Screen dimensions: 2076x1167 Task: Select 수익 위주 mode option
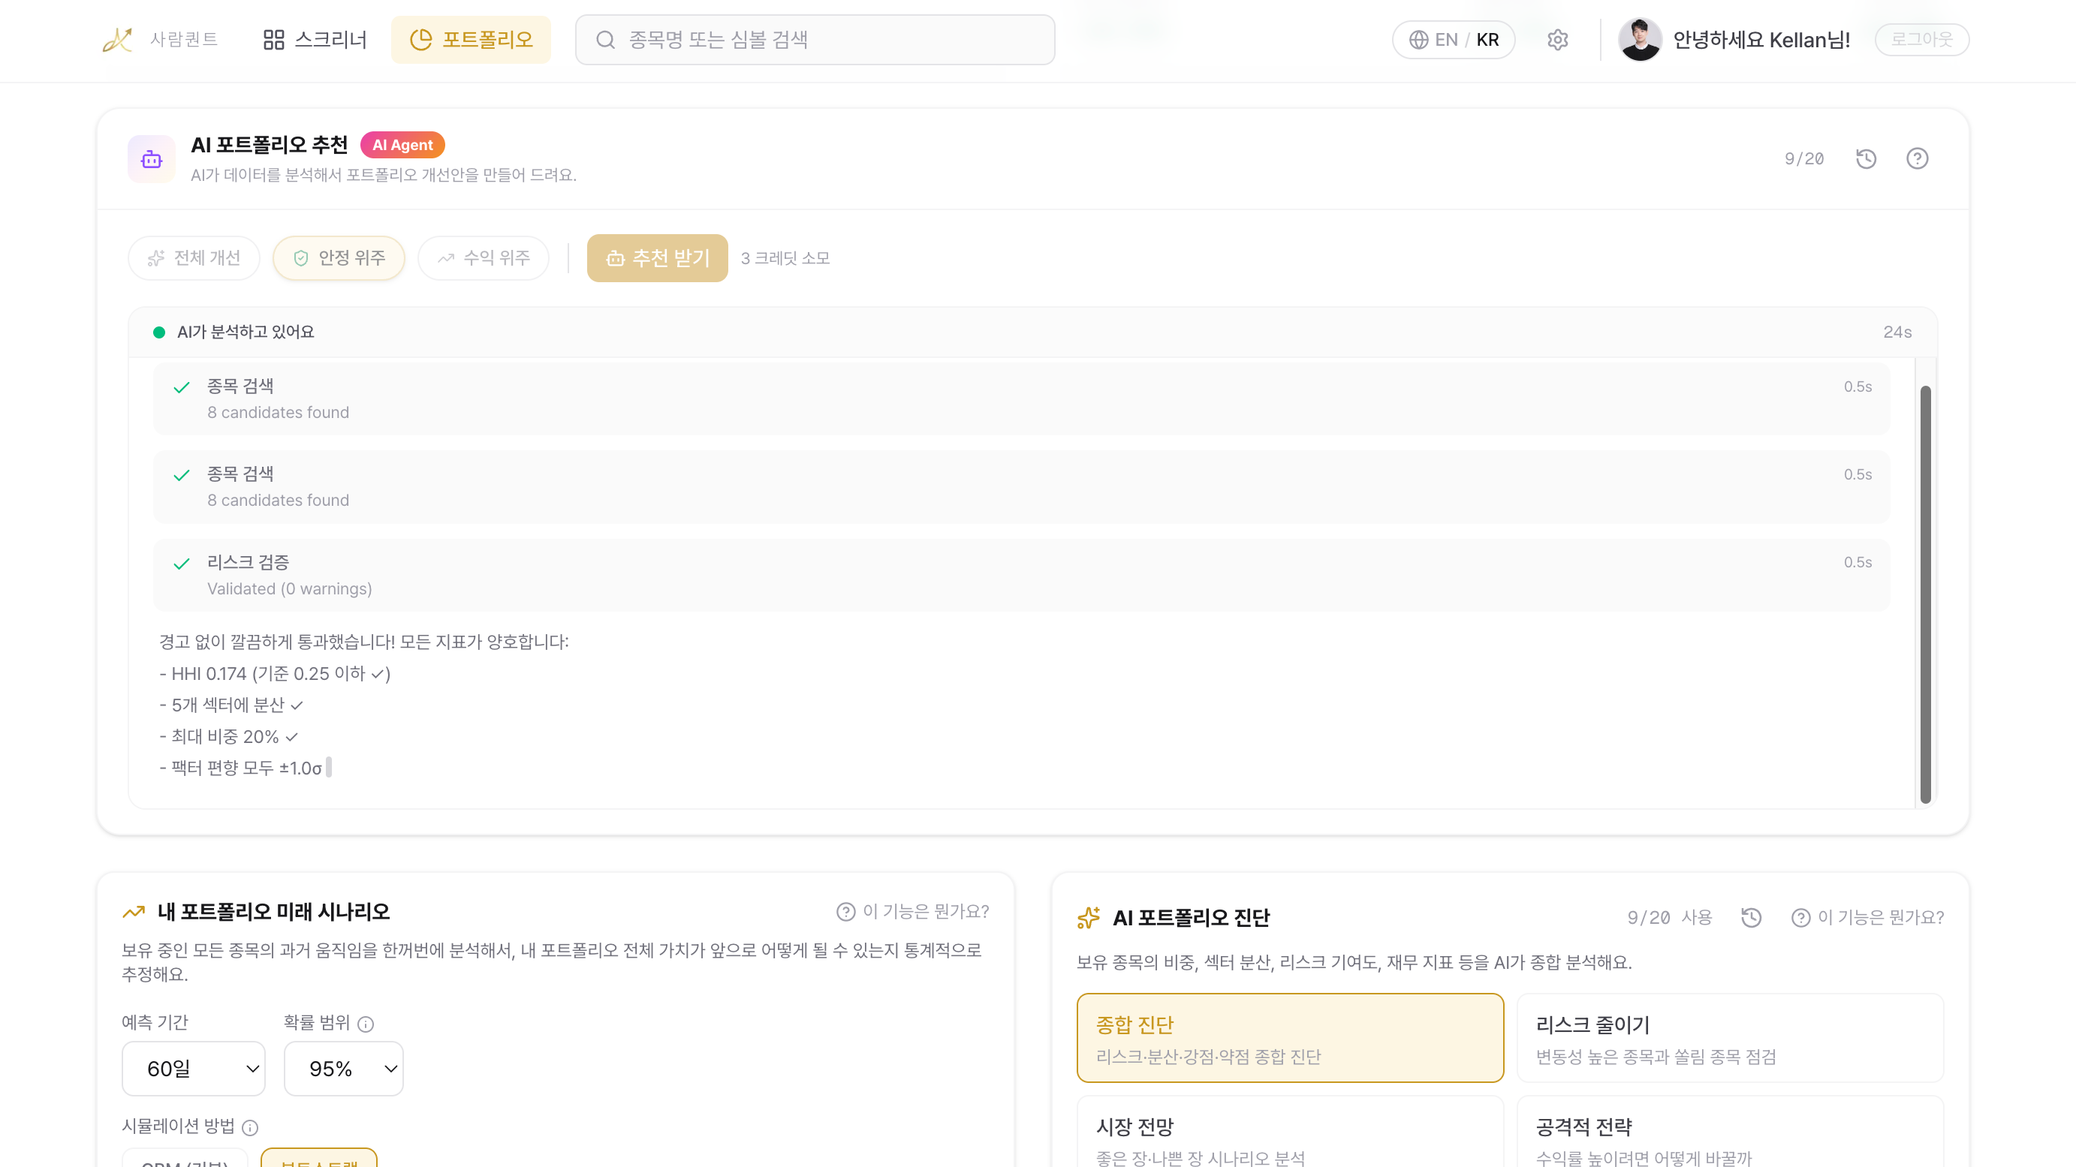pos(484,257)
